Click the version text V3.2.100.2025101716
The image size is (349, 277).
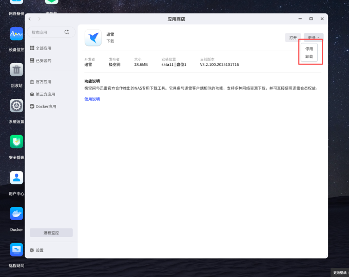(219, 65)
